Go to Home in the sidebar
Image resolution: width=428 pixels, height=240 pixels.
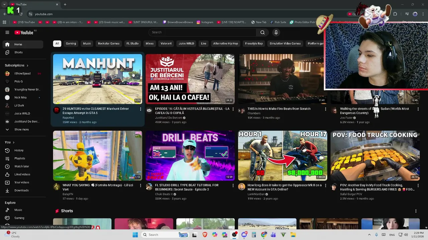[22, 44]
